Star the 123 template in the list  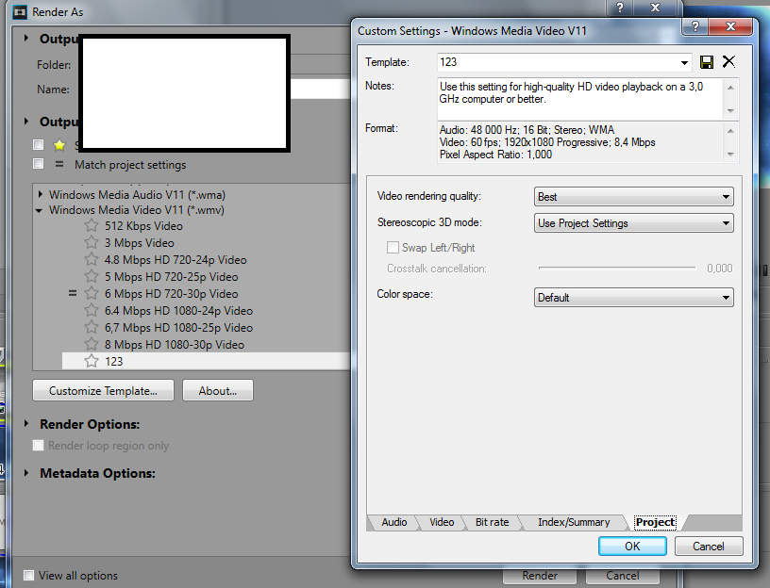tap(92, 362)
